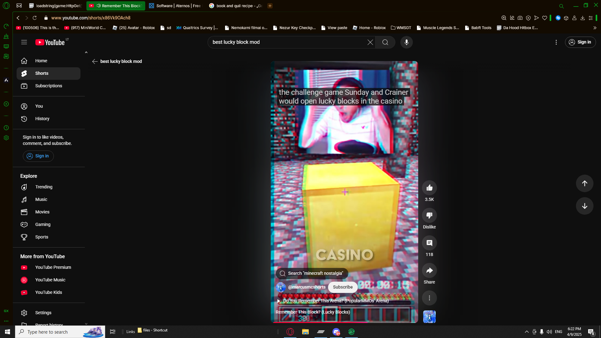Switch to Software | Aternos tab
This screenshot has height=338, width=601.
(x=175, y=6)
